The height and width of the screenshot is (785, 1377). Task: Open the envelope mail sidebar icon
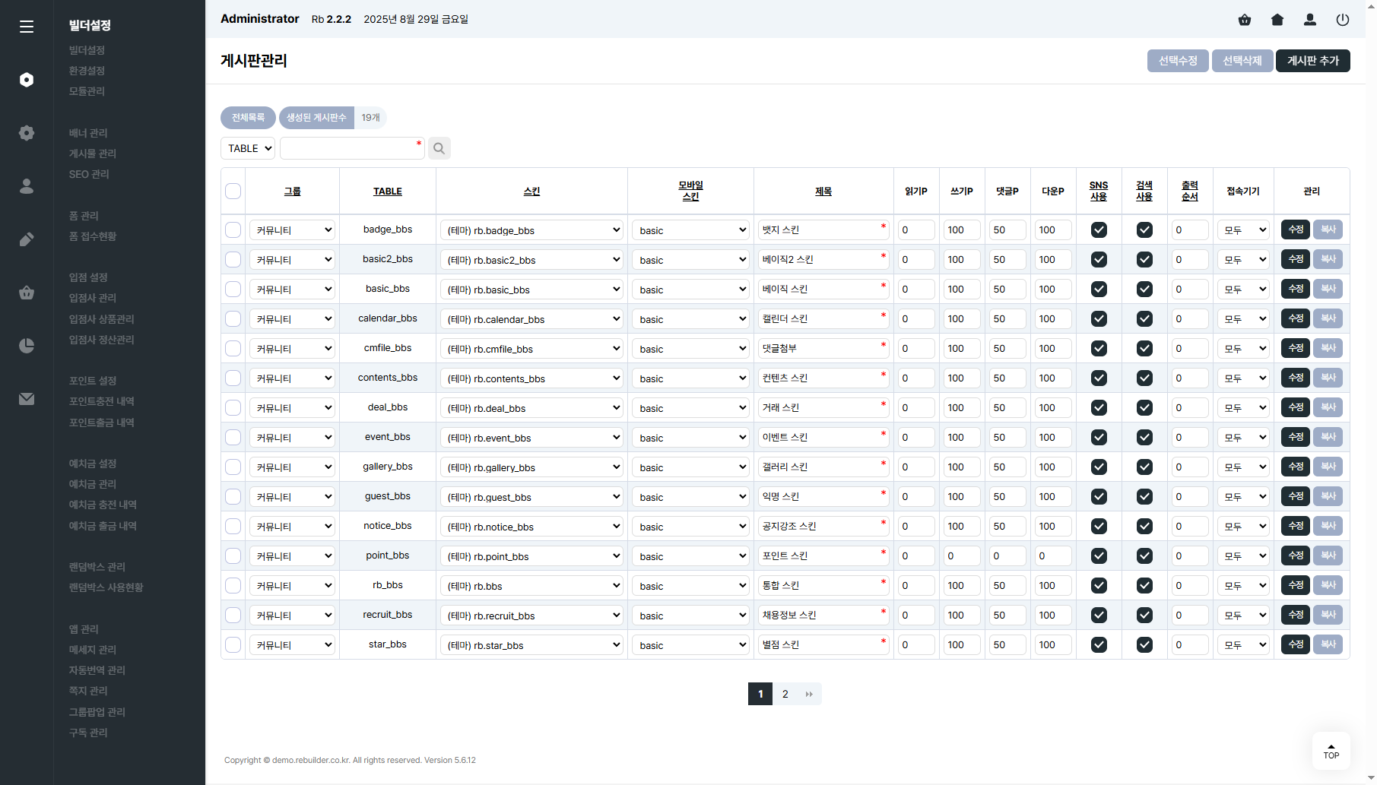click(x=27, y=399)
